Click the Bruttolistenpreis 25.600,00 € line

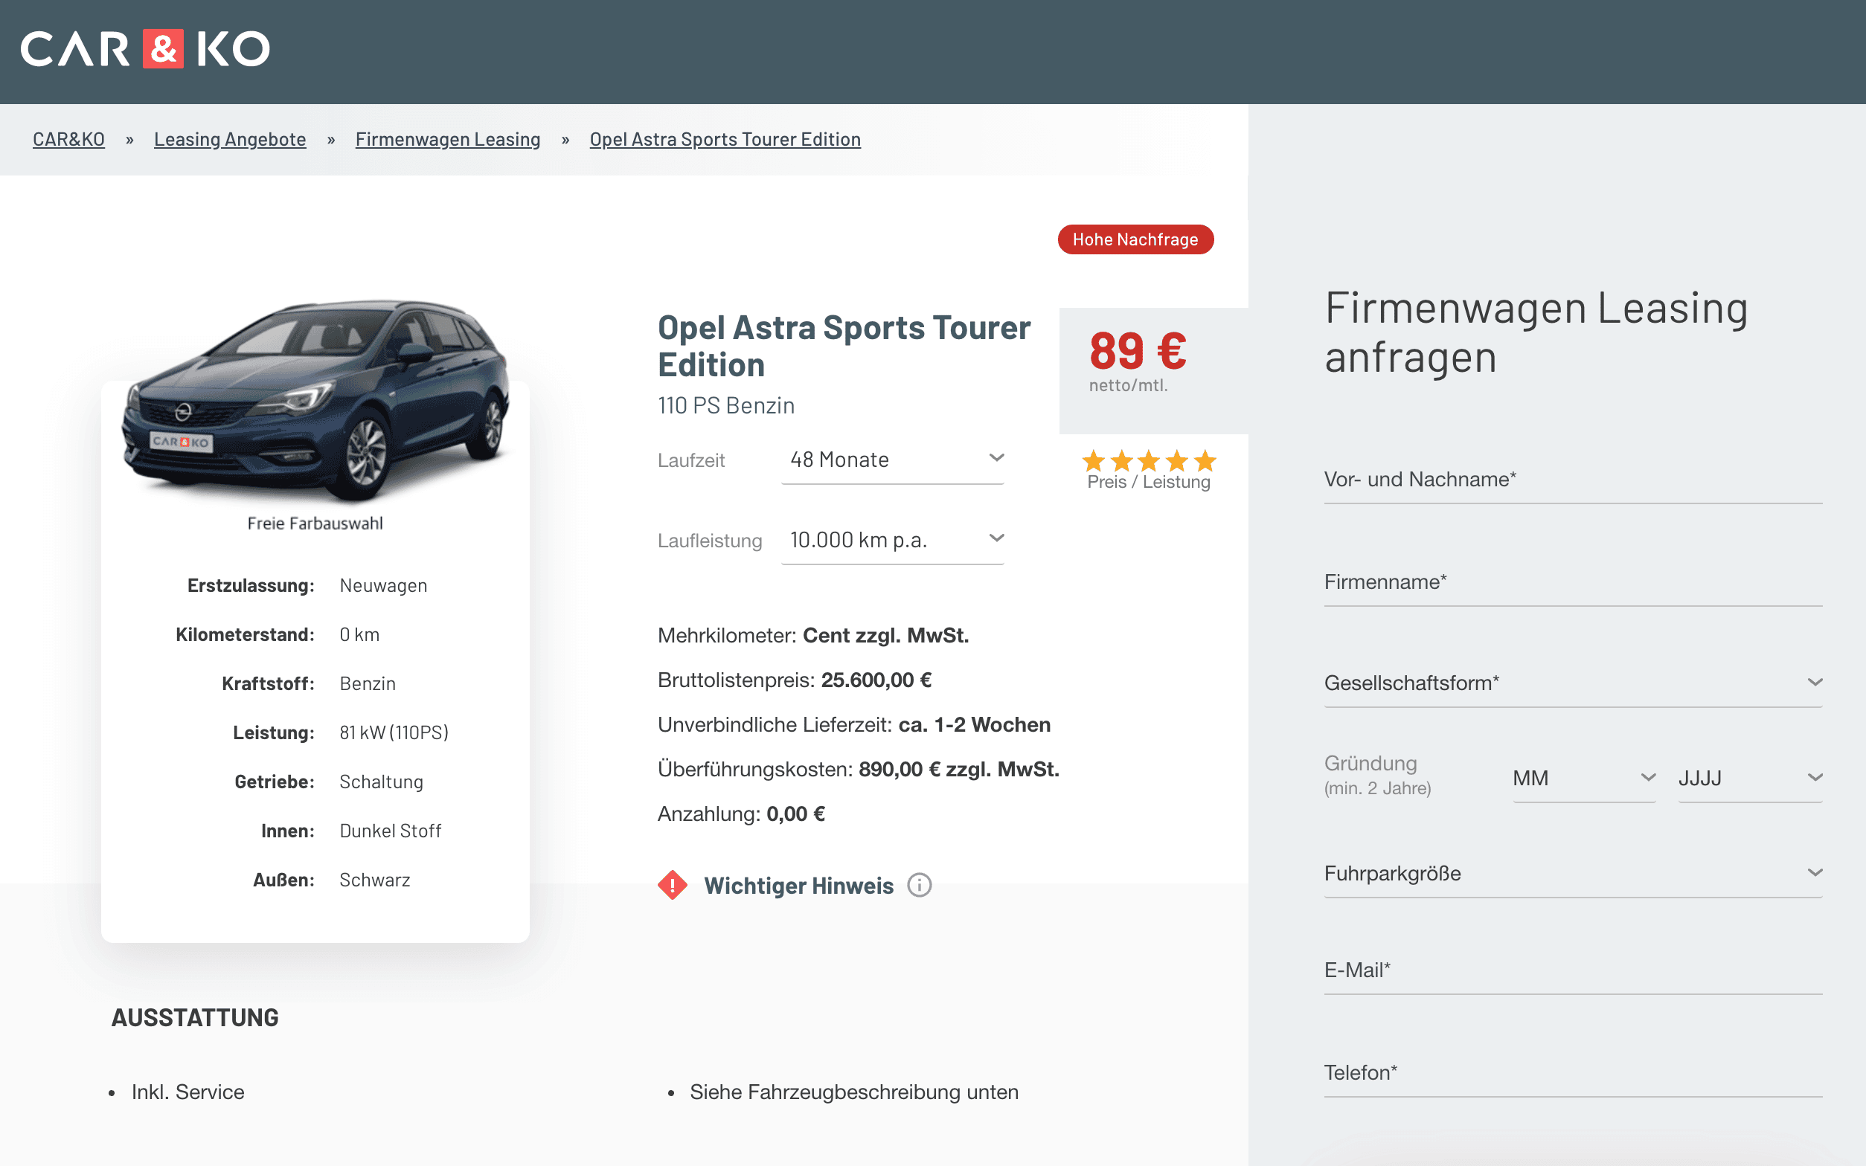[795, 680]
